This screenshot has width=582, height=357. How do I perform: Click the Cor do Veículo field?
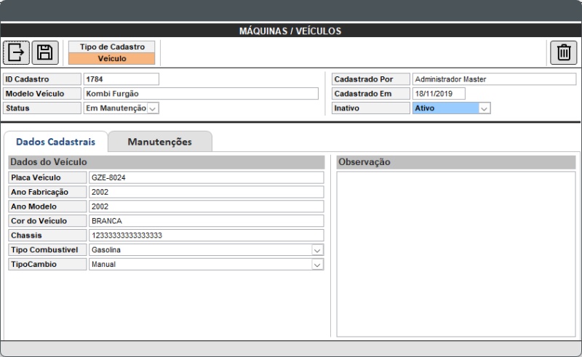tap(205, 221)
